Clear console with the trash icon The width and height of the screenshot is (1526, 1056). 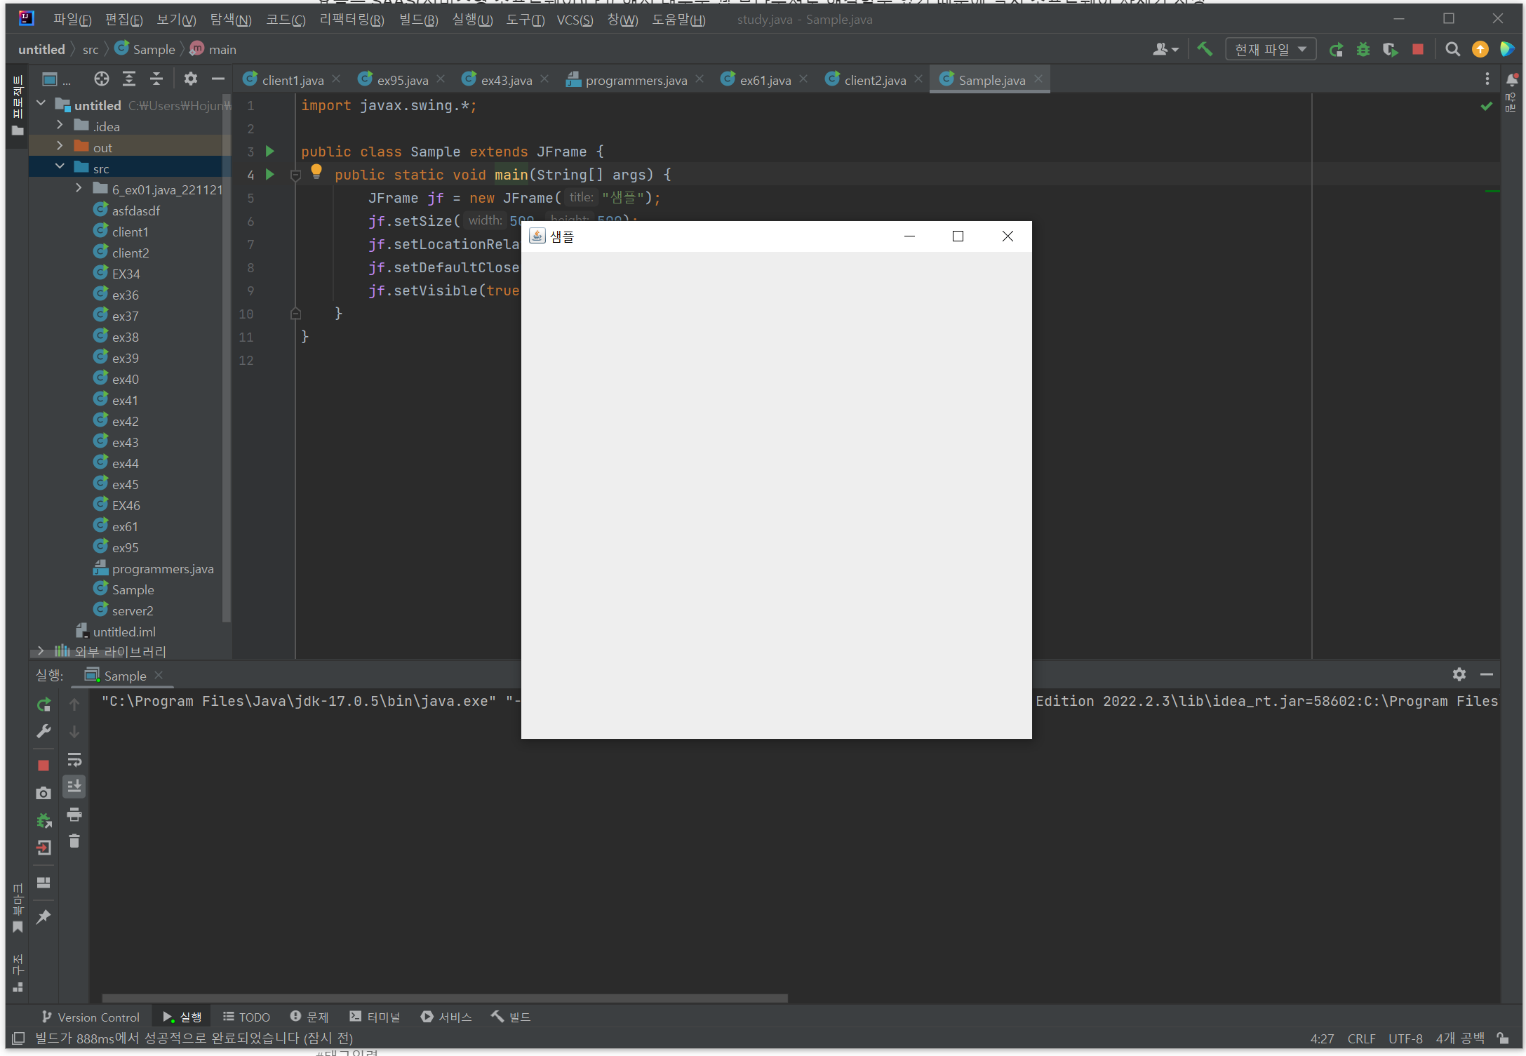coord(74,841)
